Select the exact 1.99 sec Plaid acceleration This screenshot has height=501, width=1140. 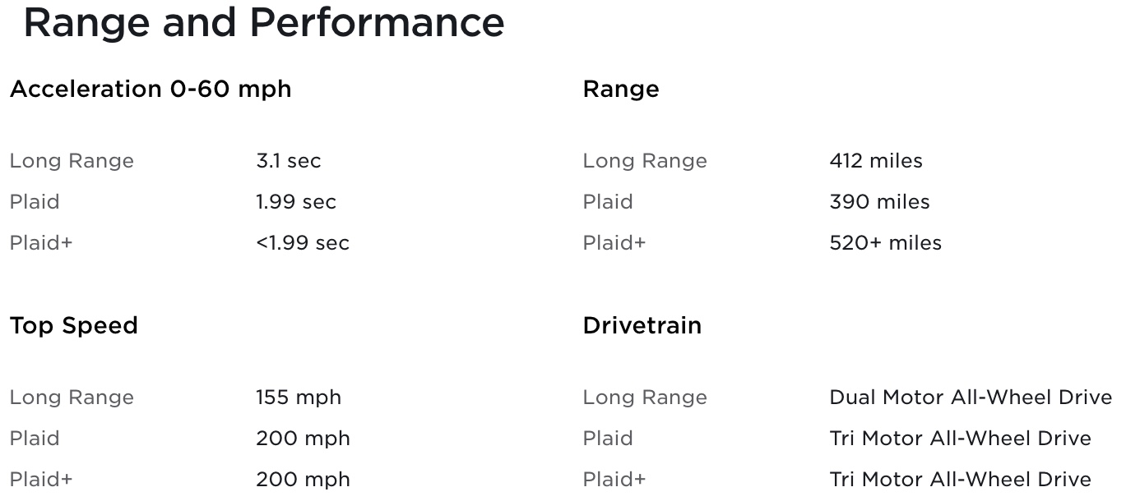click(x=295, y=202)
